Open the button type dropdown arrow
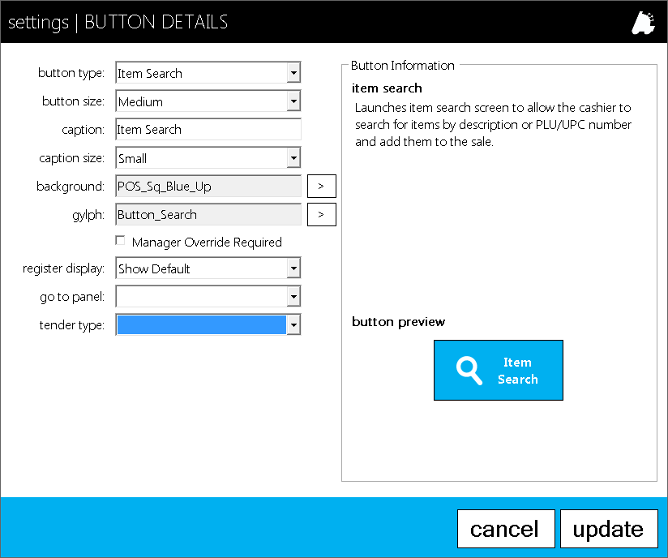Screen dimensions: 668x558 293,73
